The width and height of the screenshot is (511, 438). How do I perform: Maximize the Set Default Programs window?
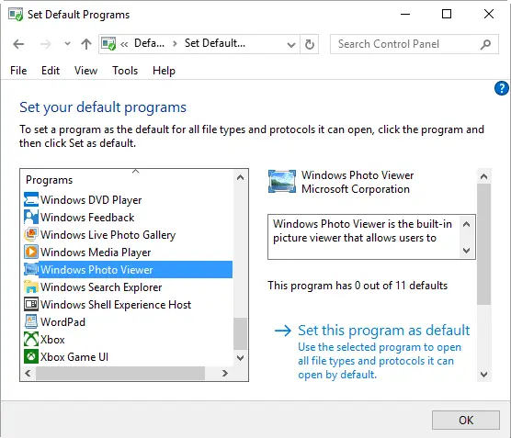point(447,14)
